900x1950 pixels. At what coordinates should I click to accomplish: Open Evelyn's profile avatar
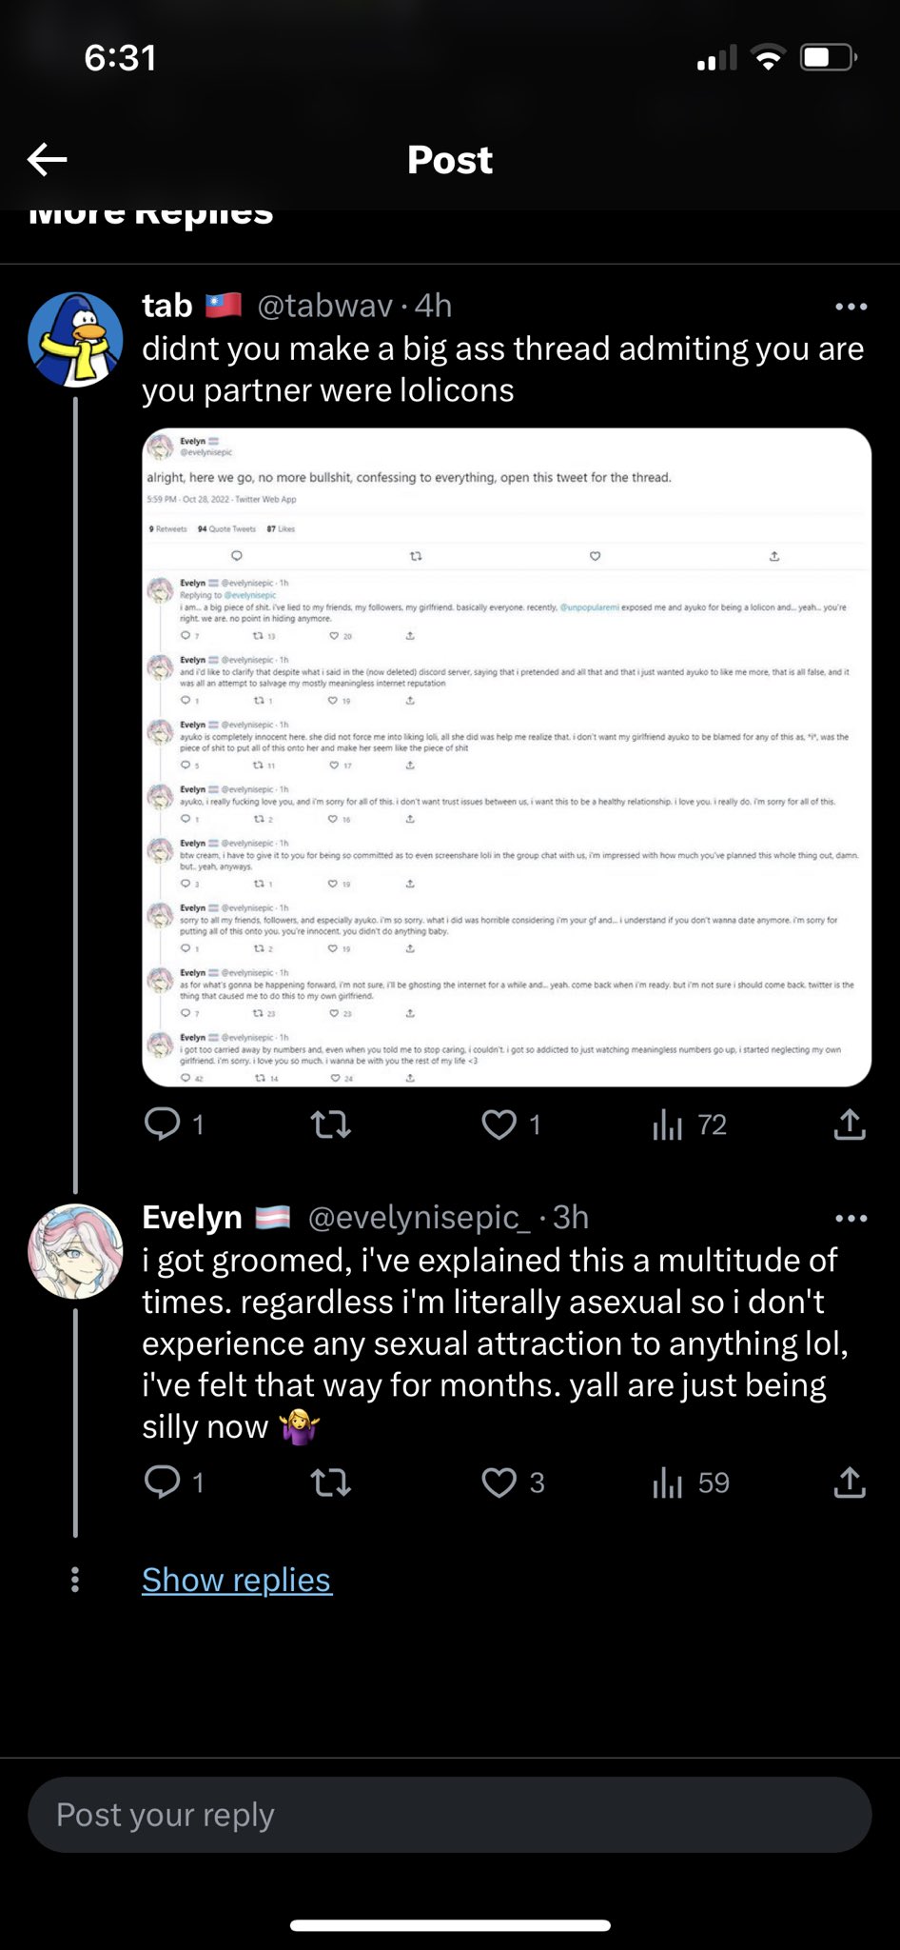click(75, 1251)
